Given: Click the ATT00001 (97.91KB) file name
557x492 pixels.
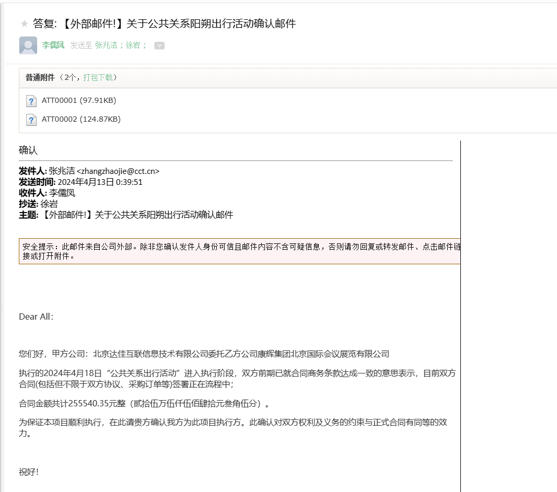Looking at the screenshot, I should click(x=79, y=100).
